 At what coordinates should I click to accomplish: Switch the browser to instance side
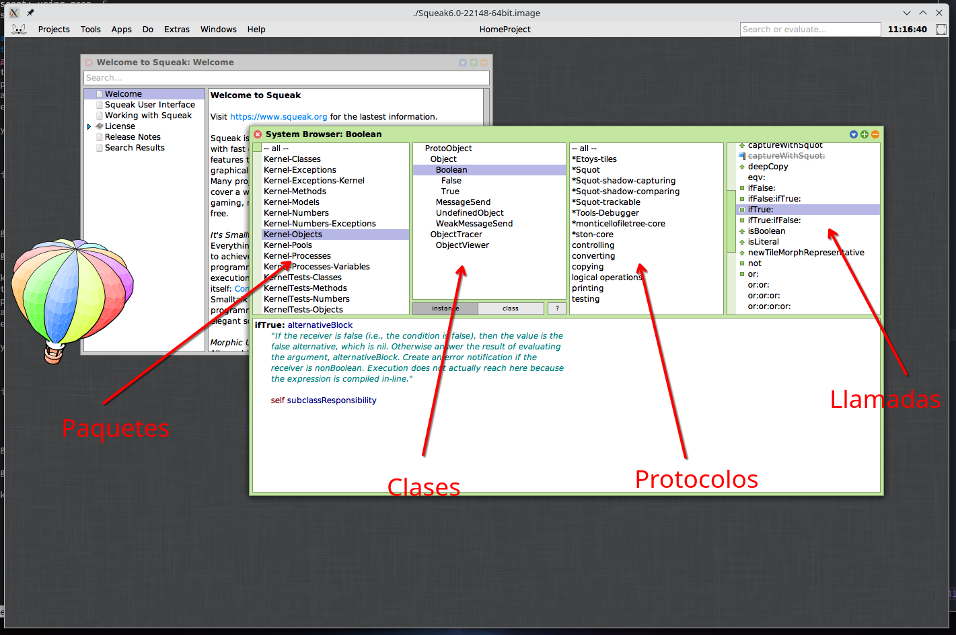coord(445,308)
